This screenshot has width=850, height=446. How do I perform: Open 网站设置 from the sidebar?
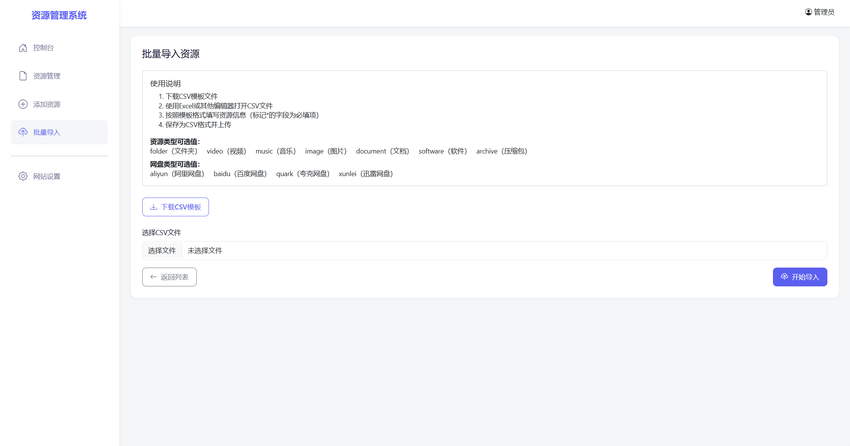coord(46,176)
